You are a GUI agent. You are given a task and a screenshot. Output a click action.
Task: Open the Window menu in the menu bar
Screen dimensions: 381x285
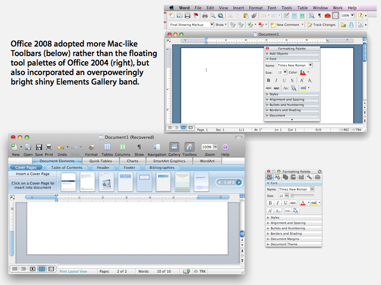click(x=320, y=8)
